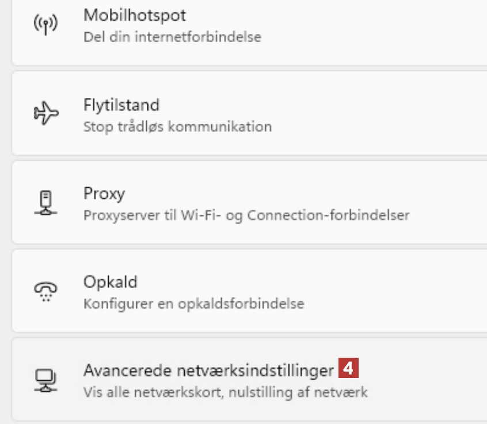Open the Flytilstand settings page
This screenshot has height=424, width=487.
[x=121, y=105]
